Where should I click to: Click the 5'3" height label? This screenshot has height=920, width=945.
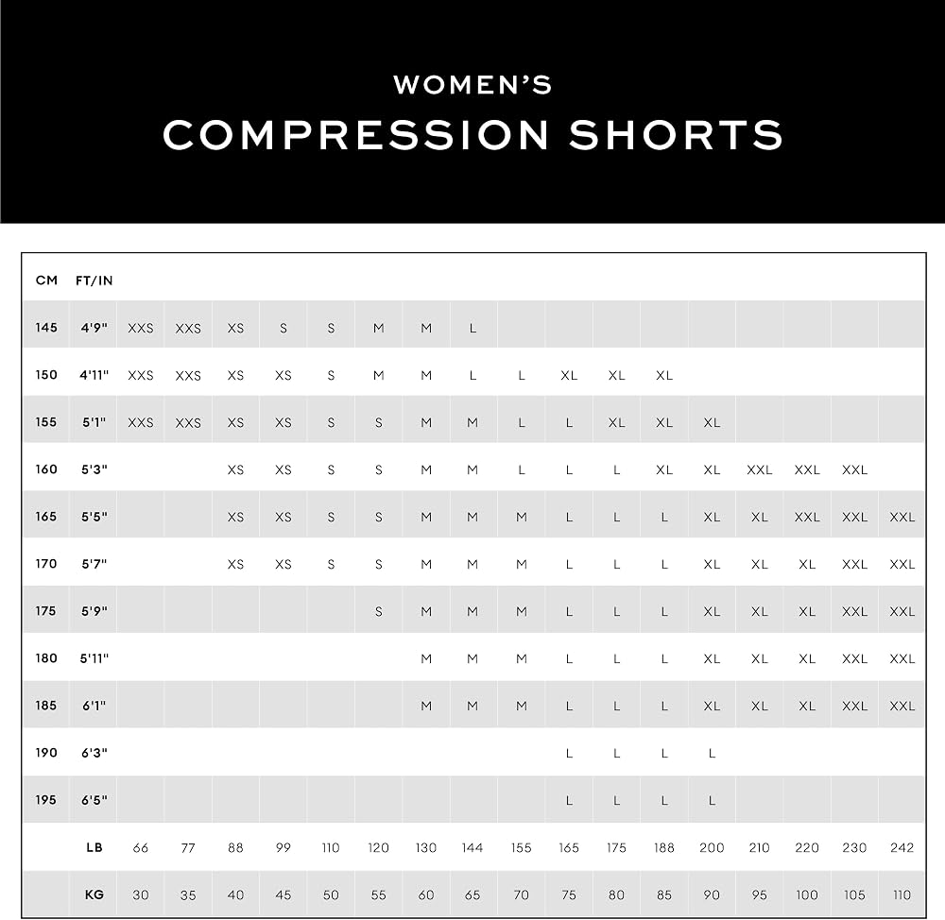pyautogui.click(x=94, y=469)
